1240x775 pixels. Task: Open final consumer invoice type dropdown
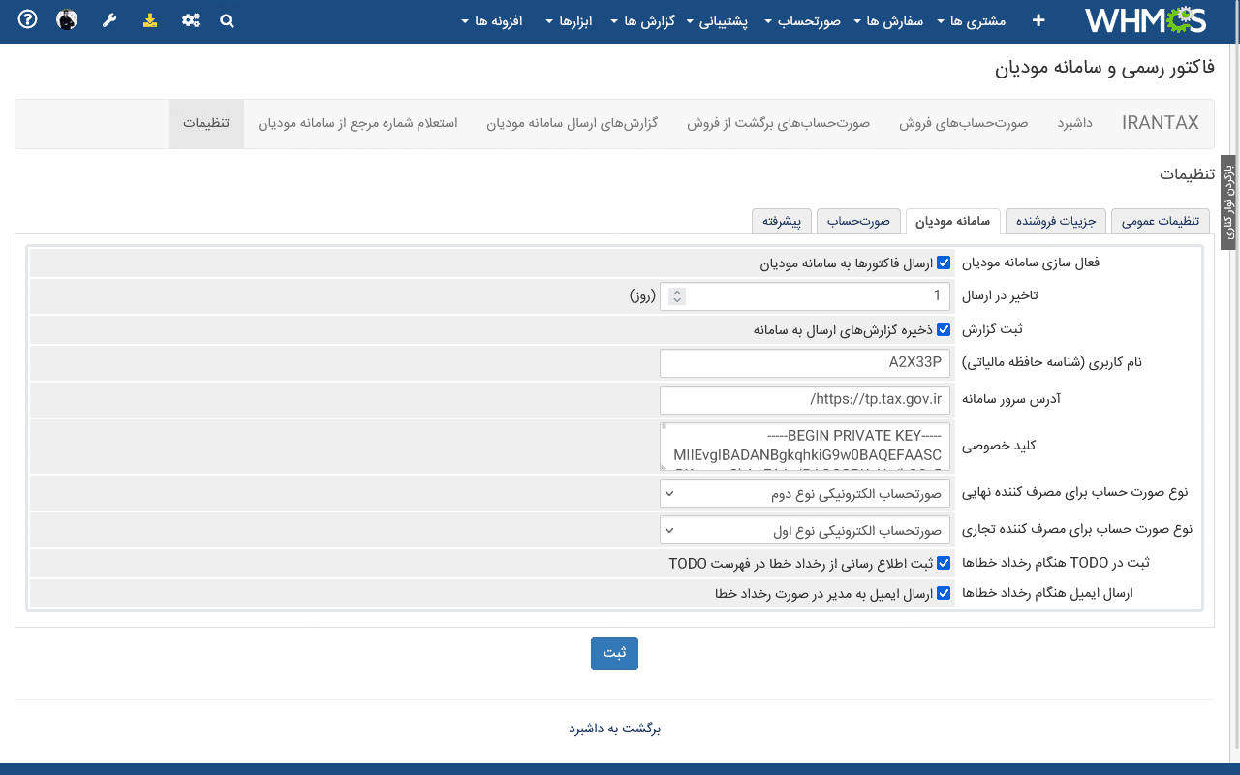pos(805,493)
